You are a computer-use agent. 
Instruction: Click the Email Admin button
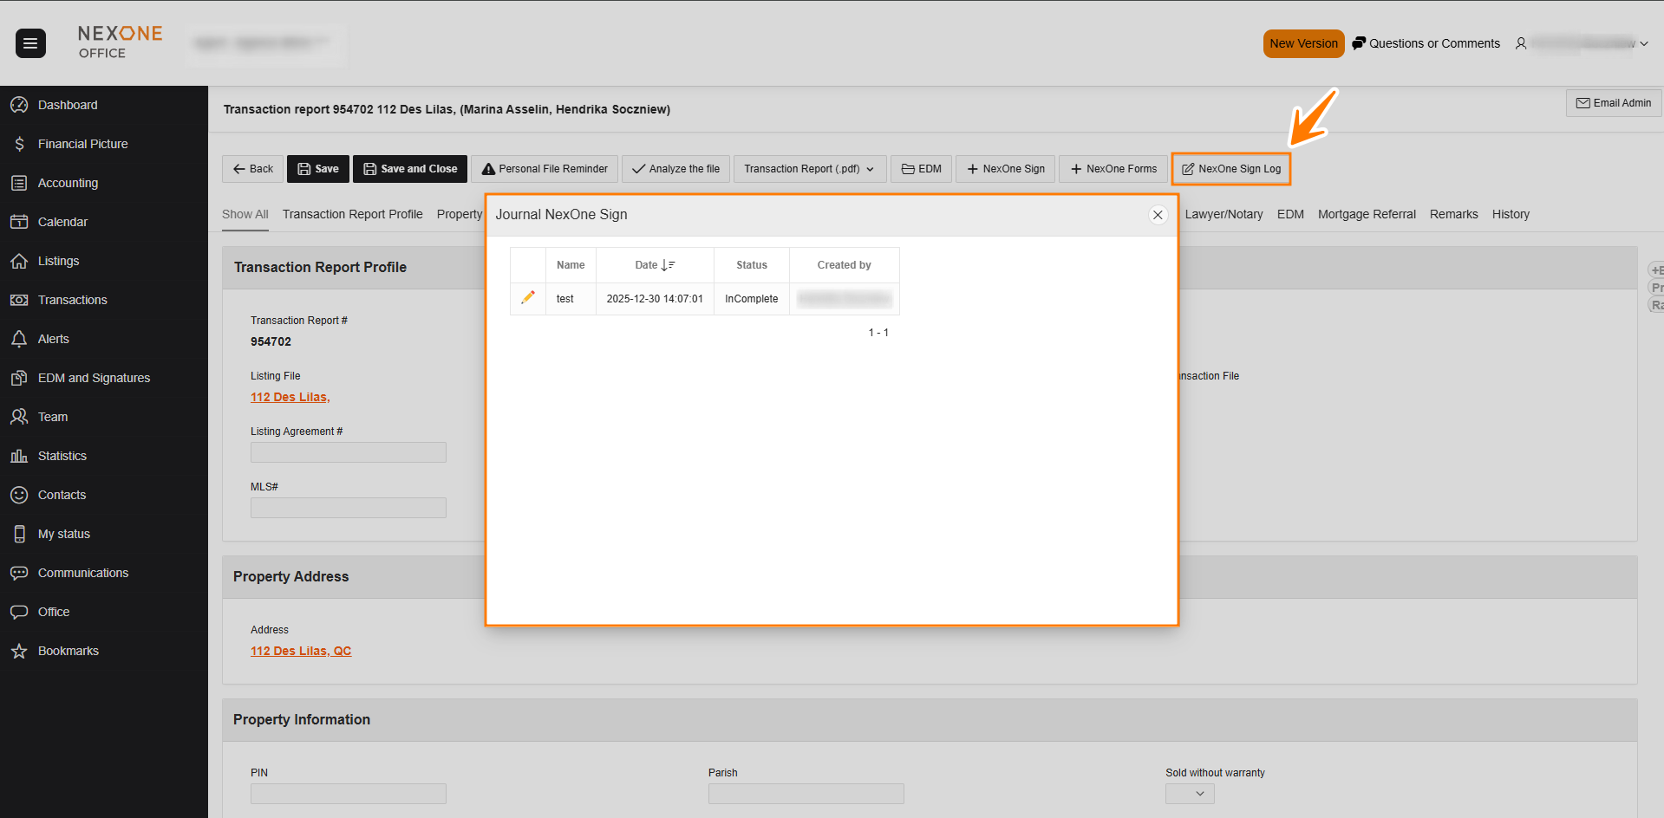pyautogui.click(x=1613, y=103)
